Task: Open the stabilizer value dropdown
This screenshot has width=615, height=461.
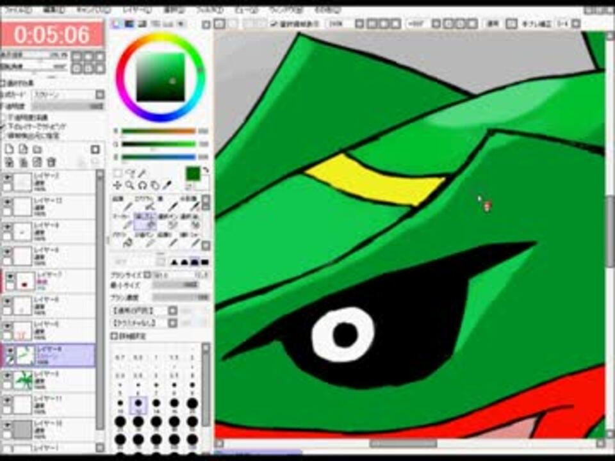Action: click(x=576, y=24)
